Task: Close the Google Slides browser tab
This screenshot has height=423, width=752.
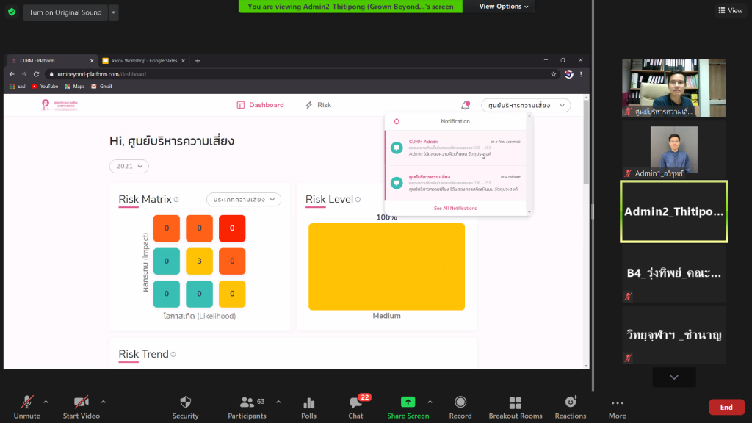Action: point(183,61)
